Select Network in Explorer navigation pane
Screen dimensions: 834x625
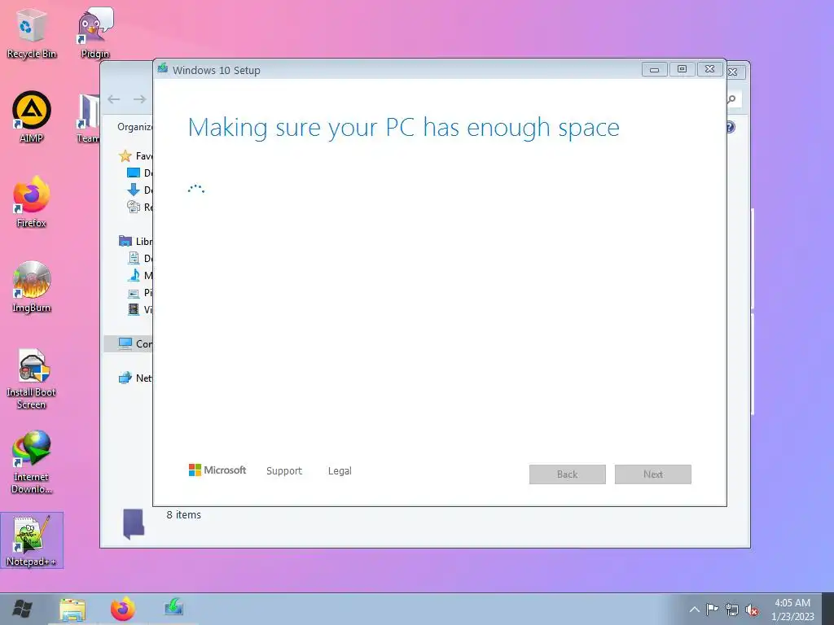(x=134, y=378)
